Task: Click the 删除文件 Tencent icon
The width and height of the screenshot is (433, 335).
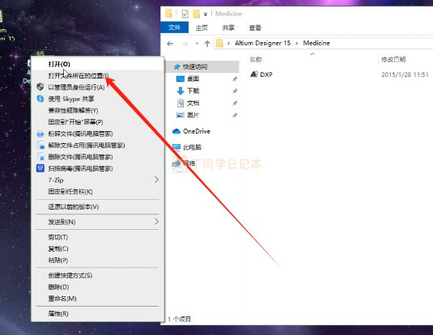Action: tap(40, 157)
